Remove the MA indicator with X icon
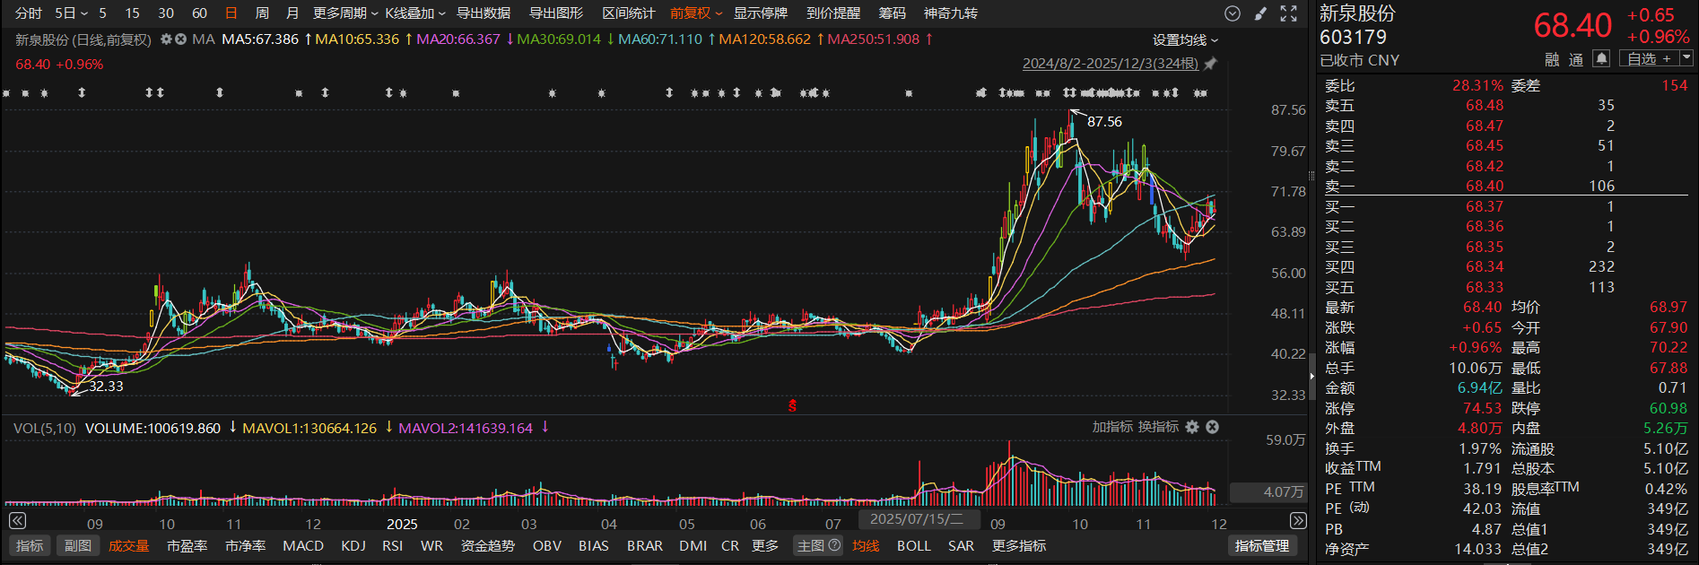Viewport: 1699px width, 565px height. pos(180,39)
